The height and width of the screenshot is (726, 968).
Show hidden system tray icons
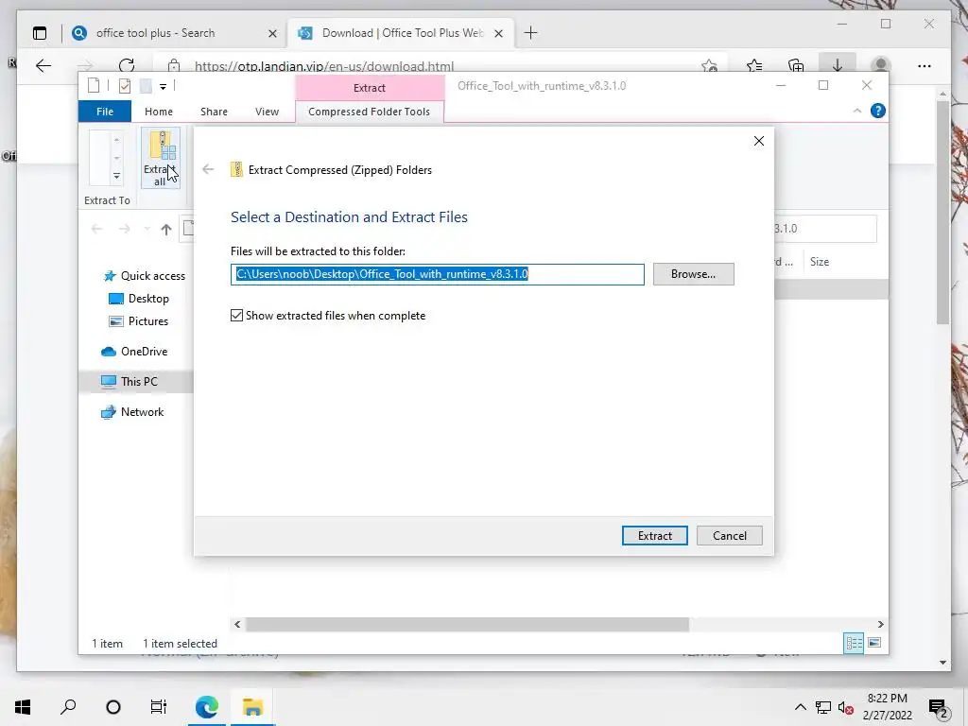(800, 707)
